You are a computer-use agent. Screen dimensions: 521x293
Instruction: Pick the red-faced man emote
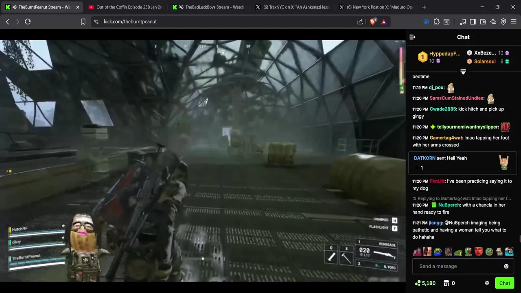coord(479,251)
